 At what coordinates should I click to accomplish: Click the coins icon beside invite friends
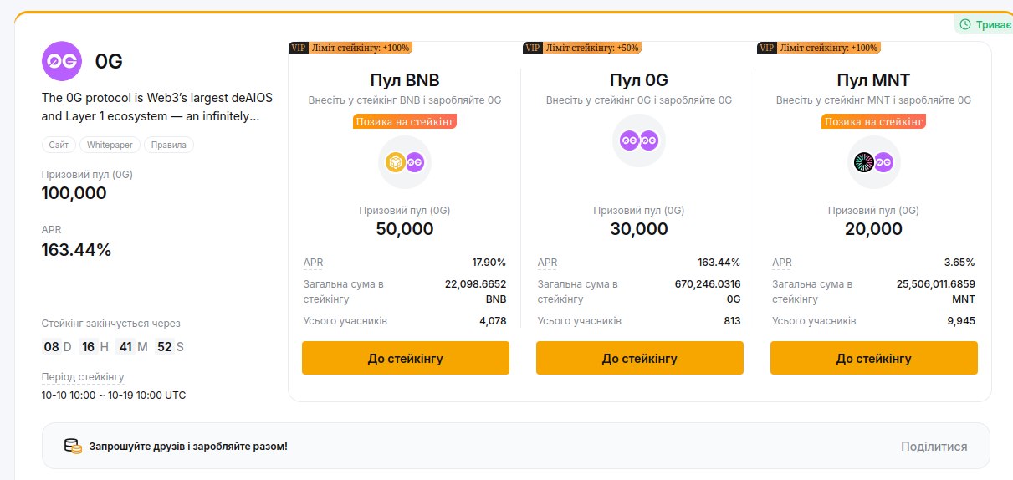pos(74,447)
